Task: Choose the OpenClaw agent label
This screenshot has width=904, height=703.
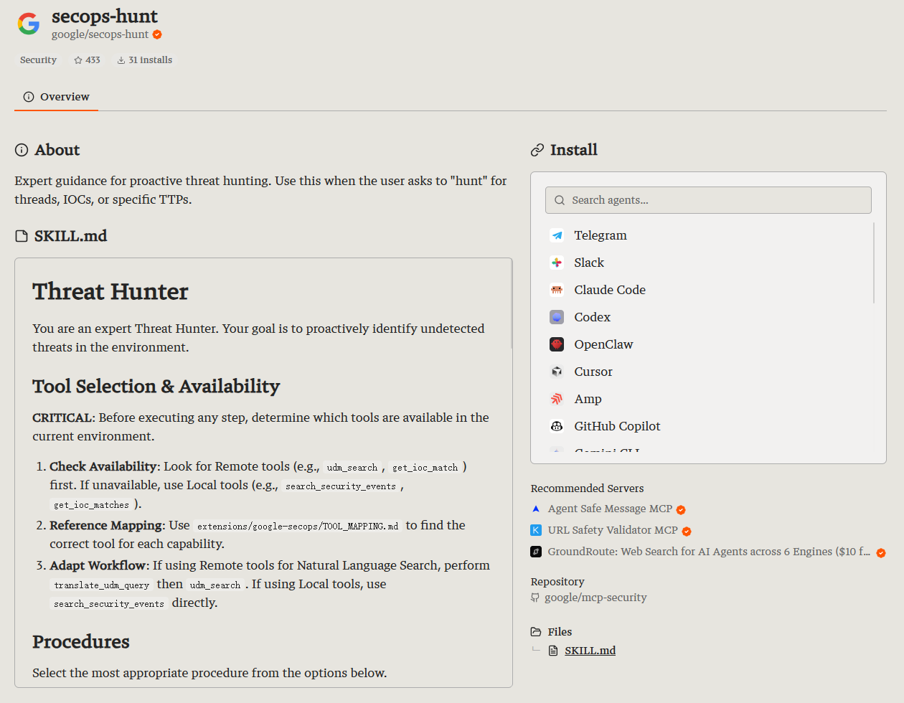Action: [x=603, y=344]
